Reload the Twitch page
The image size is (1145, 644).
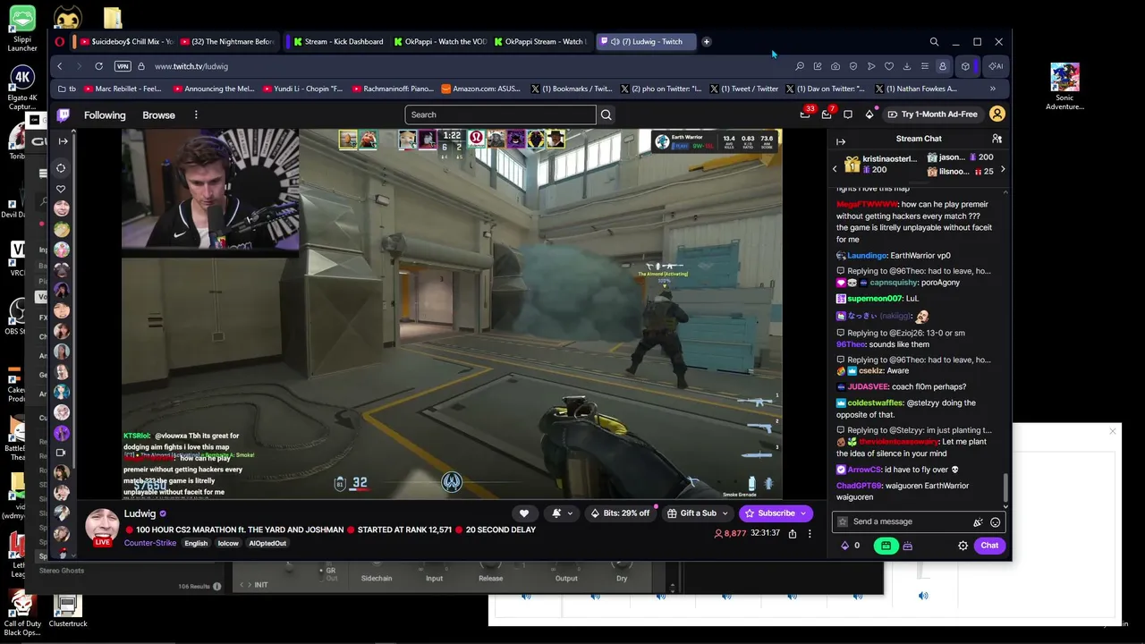tap(98, 66)
